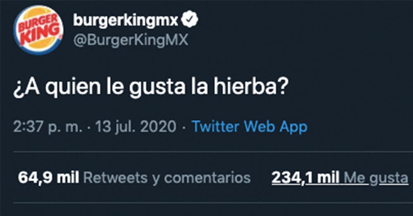
Task: Click the 234,1 mil likes count
Action: pyautogui.click(x=305, y=178)
